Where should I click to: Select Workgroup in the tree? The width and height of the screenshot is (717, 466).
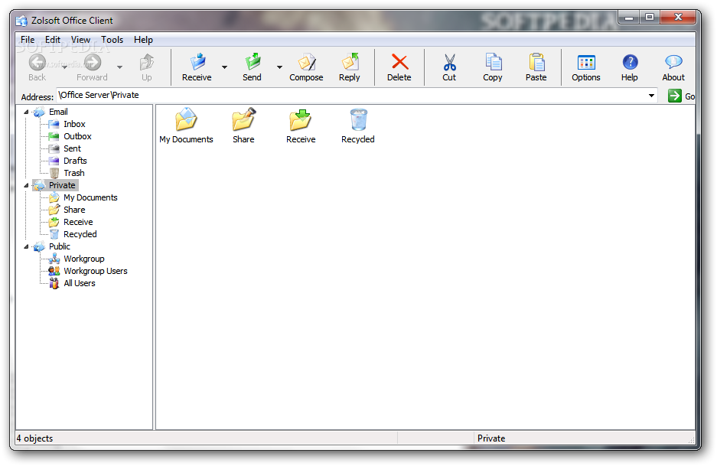click(x=83, y=259)
